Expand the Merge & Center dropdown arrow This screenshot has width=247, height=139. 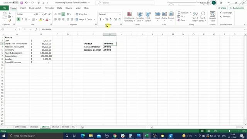click(x=95, y=19)
